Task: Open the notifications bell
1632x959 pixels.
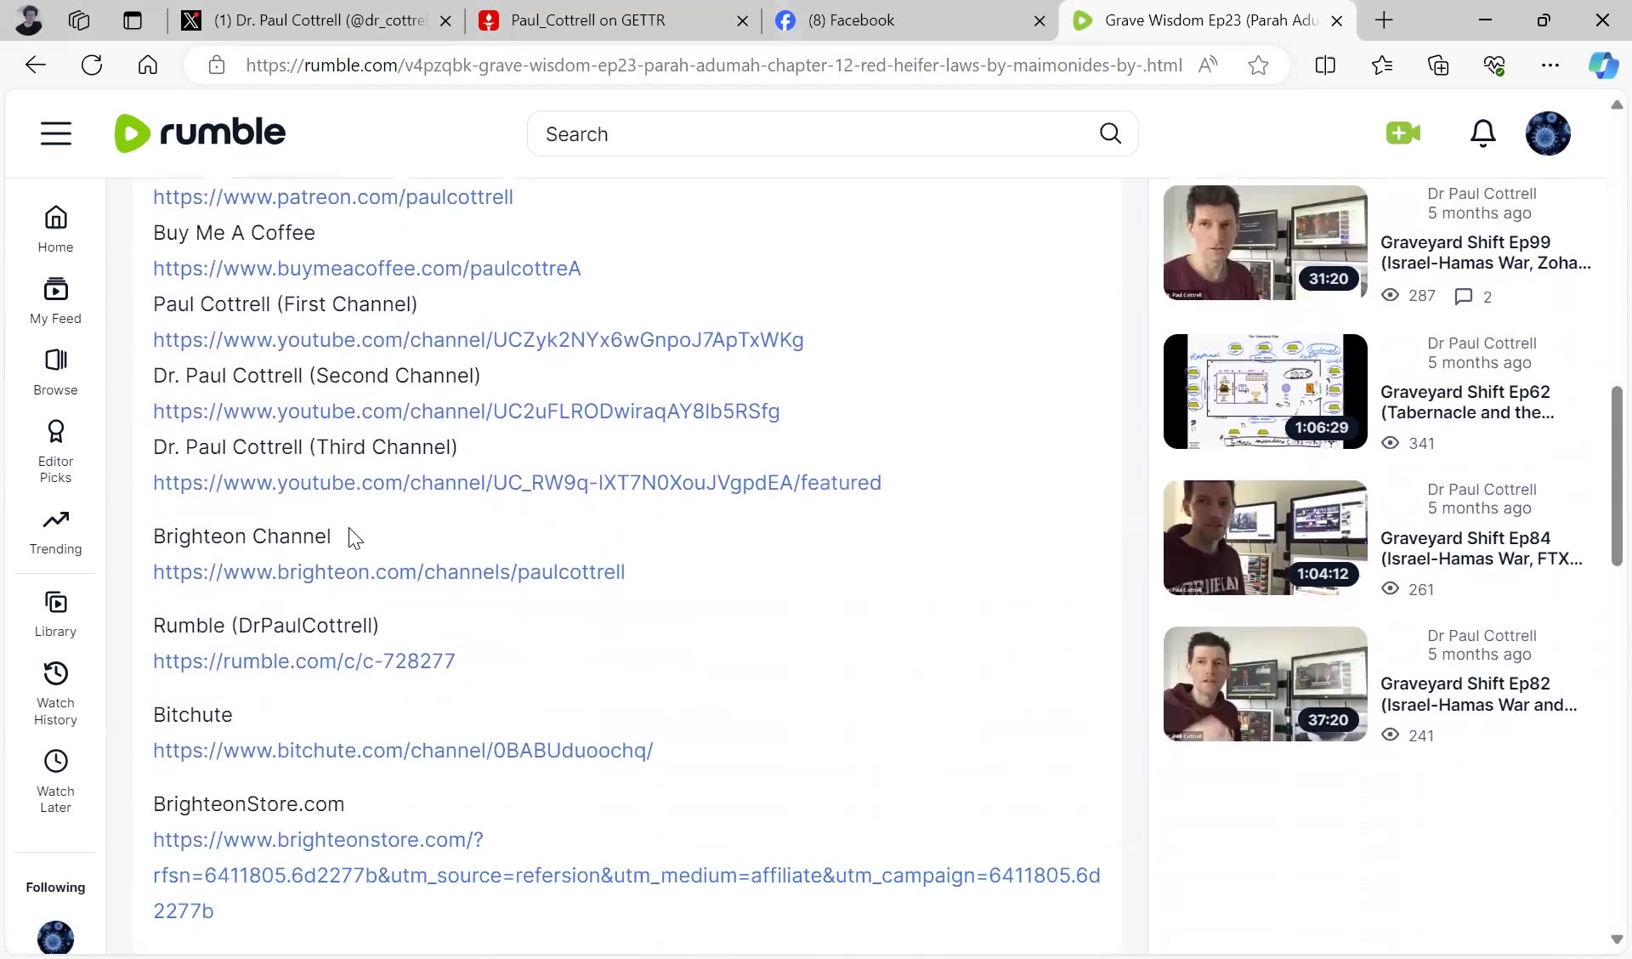Action: click(1482, 133)
